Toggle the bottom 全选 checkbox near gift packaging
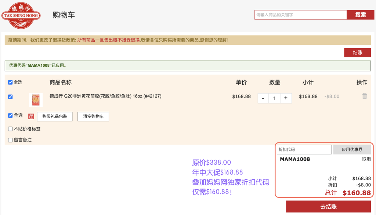This screenshot has height=215, width=376. tap(10, 116)
